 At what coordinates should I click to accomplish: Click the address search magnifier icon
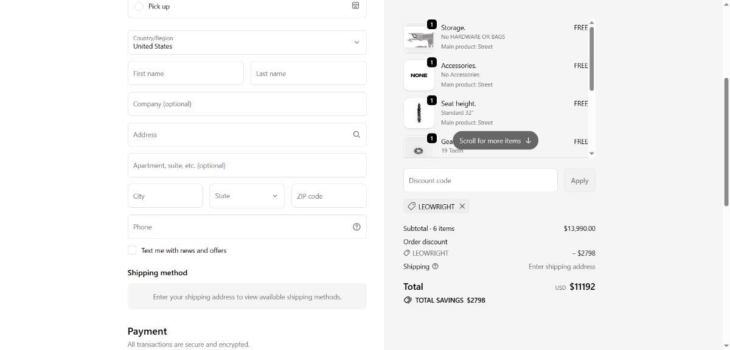pyautogui.click(x=356, y=135)
